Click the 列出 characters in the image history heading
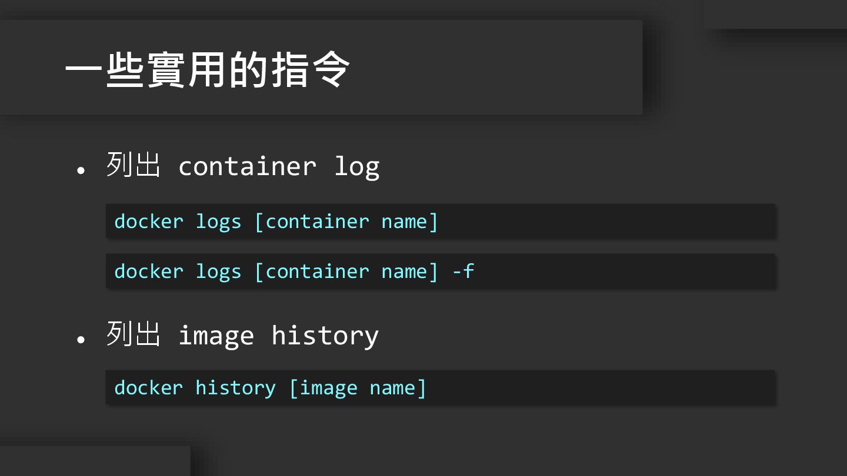847x476 pixels. coord(134,334)
